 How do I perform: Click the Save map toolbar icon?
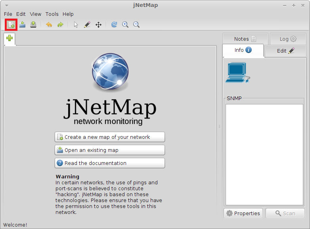(x=33, y=25)
